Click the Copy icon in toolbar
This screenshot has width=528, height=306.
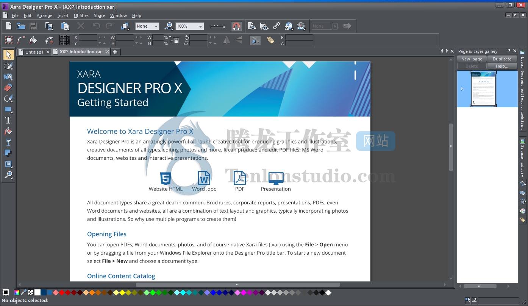[x=49, y=26]
